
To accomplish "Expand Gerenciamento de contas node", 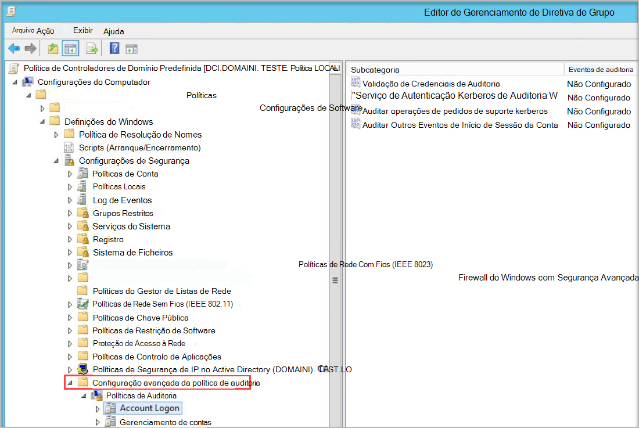I will [98, 422].
